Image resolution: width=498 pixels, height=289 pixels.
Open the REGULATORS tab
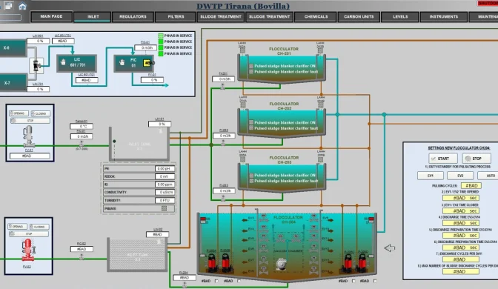click(133, 17)
